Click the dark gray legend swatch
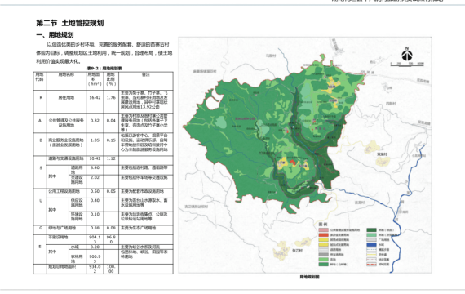The image size is (465, 294). pos(324,255)
